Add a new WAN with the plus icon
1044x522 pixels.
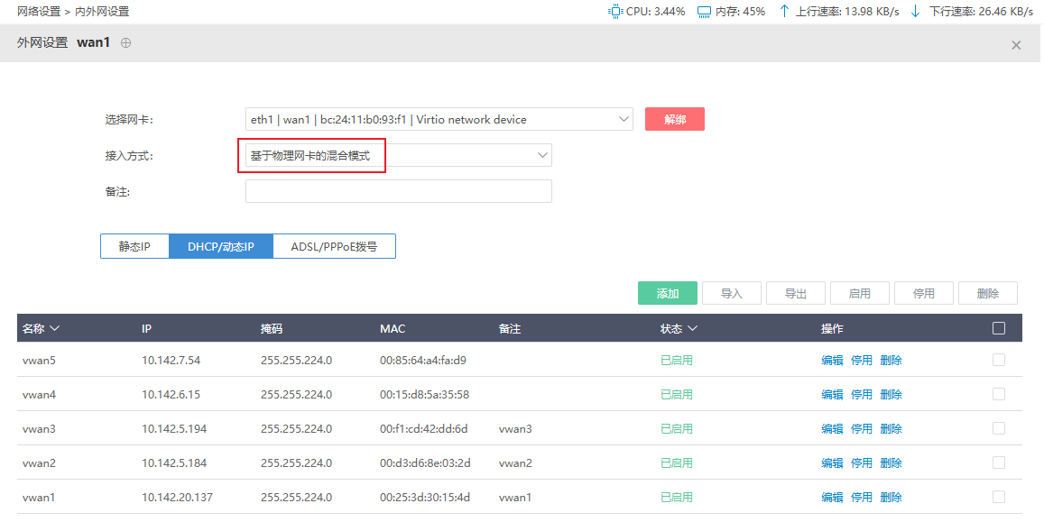coord(125,43)
